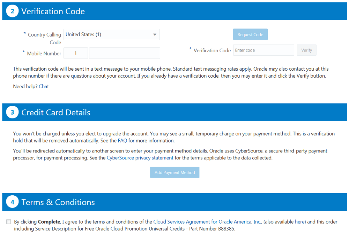The width and height of the screenshot is (349, 234).
Task: Focus the Mobile Number input field
Action: pyautogui.click(x=125, y=53)
